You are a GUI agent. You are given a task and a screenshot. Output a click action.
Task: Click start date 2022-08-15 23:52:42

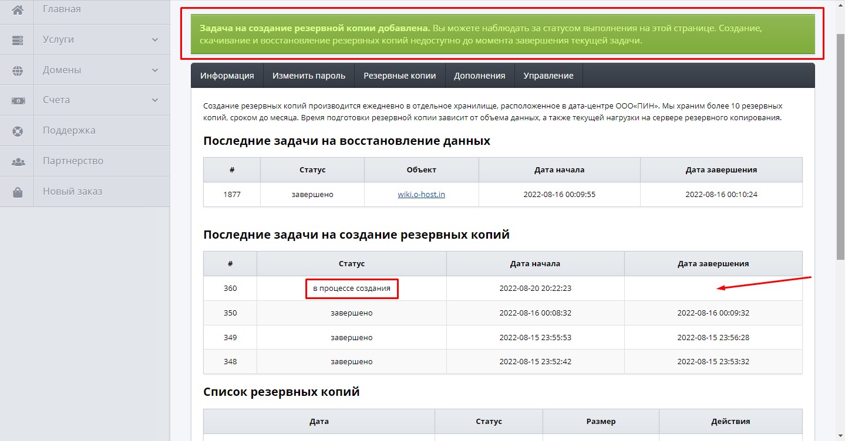pos(536,362)
